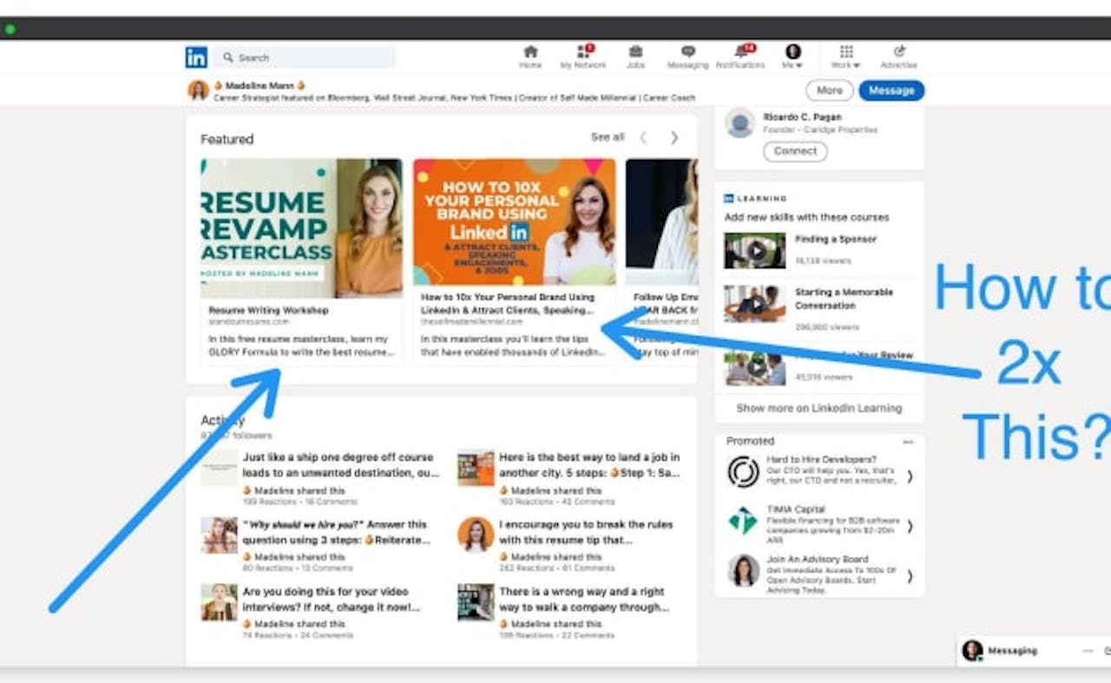
Task: Expand Hard to Hire Developers ad chevron
Action: 910,476
